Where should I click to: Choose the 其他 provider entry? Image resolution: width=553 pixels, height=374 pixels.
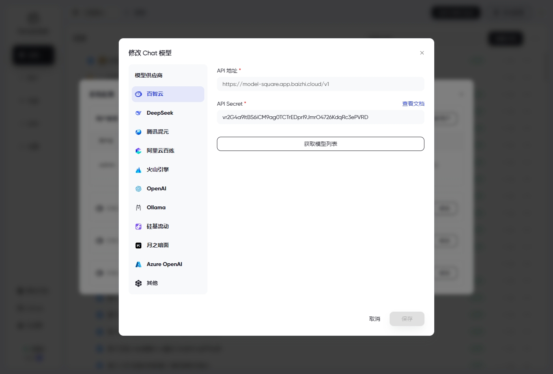pyautogui.click(x=168, y=283)
